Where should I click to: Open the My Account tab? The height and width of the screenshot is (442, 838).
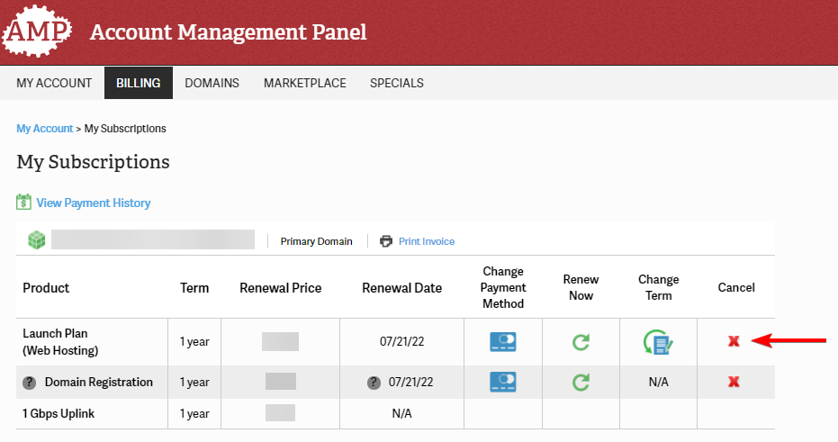(x=54, y=83)
